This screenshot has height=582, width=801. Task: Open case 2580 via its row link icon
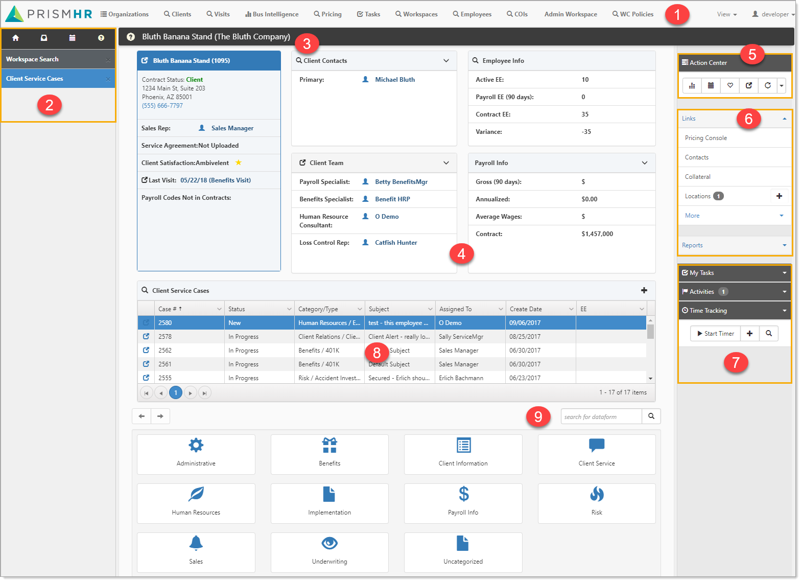pos(146,322)
